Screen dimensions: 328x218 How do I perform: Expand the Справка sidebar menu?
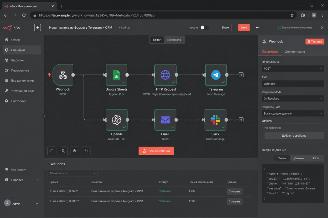(x=22, y=180)
